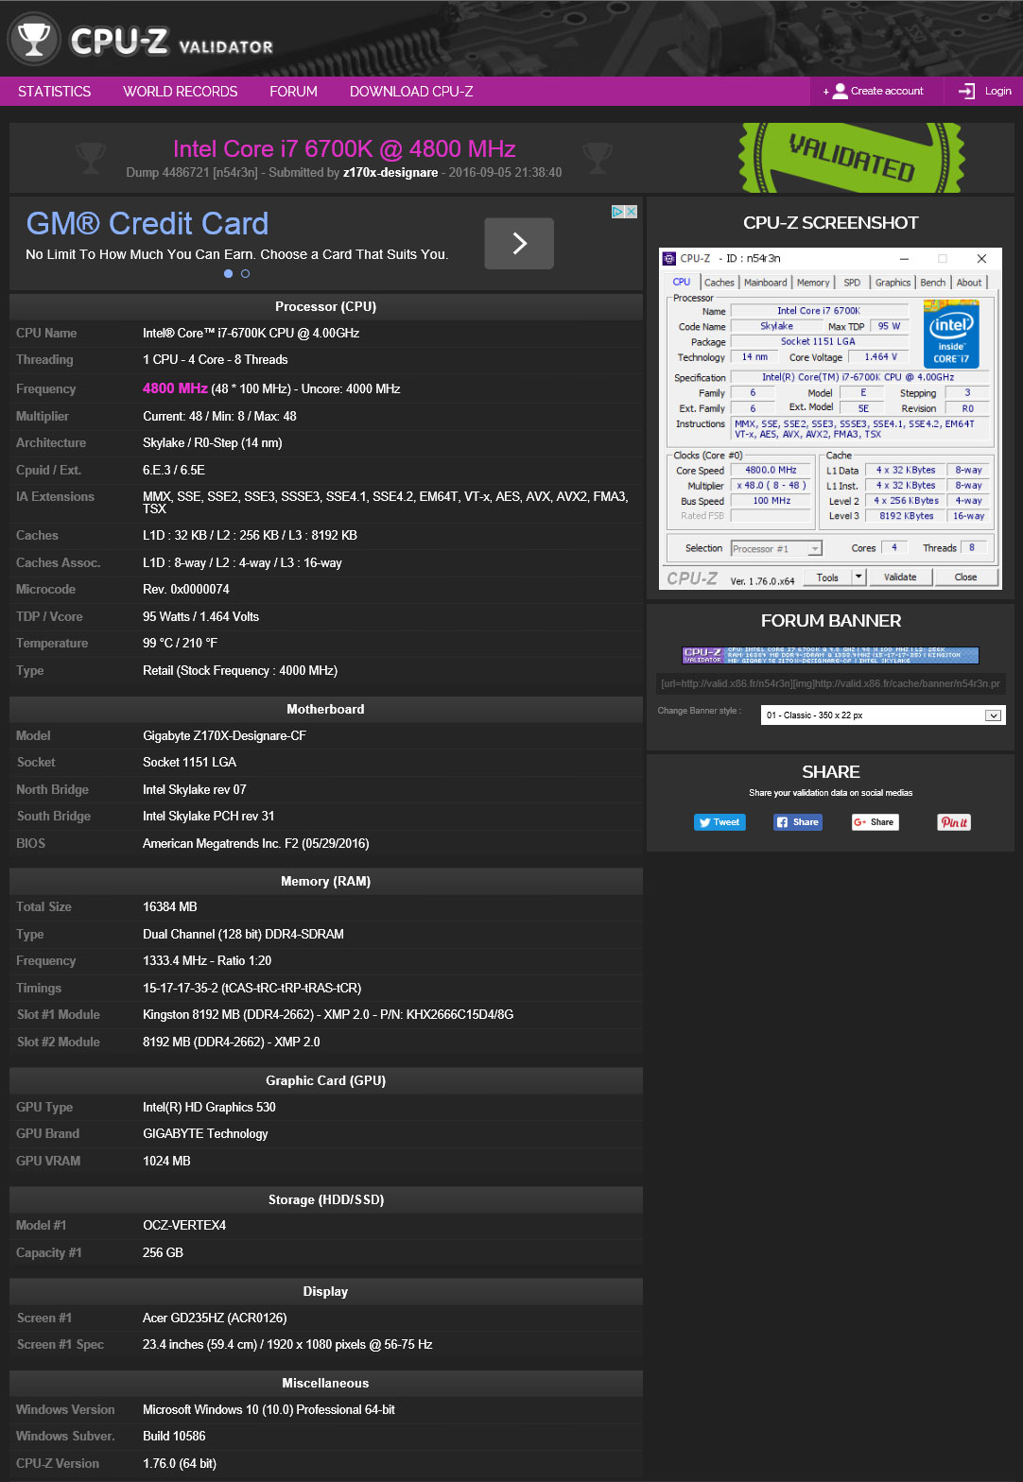Screen dimensions: 1023x1482
Task: Click the page title Intel Core i7 6700K
Action: coord(344,148)
